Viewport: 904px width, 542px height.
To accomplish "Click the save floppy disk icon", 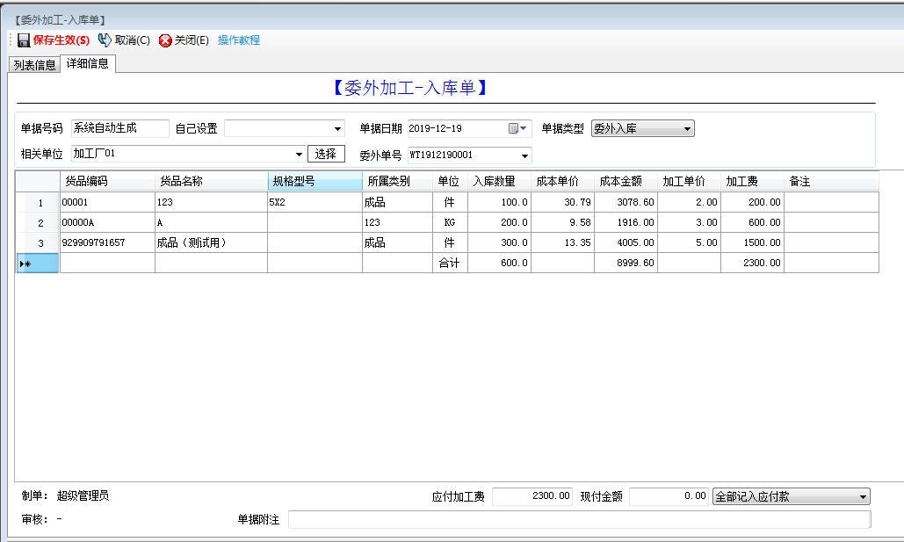I will tap(24, 40).
